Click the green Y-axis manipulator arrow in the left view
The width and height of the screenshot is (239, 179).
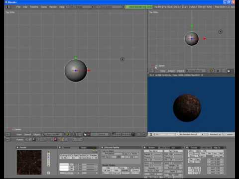pyautogui.click(x=76, y=57)
